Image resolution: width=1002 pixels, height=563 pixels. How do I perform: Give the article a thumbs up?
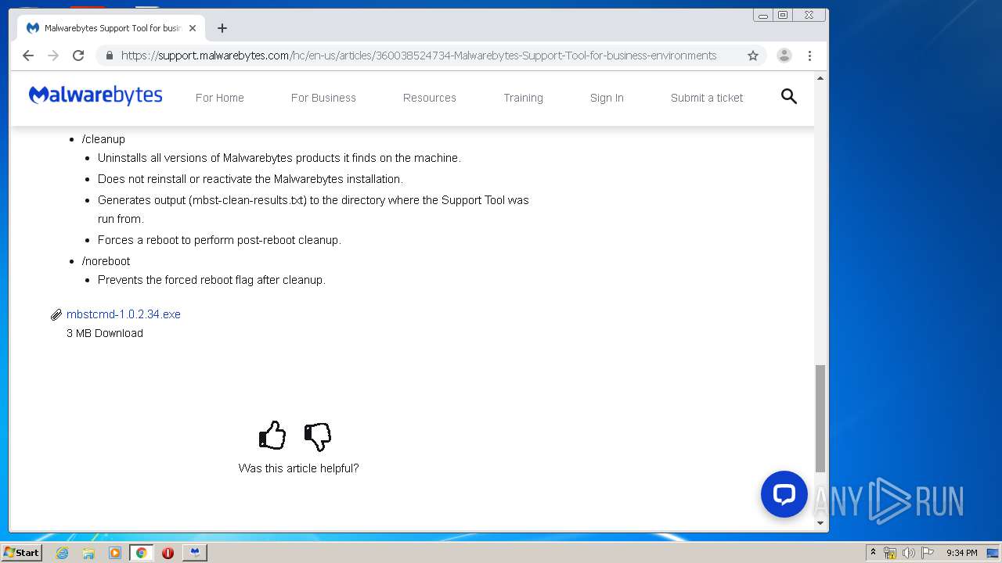[x=272, y=436]
